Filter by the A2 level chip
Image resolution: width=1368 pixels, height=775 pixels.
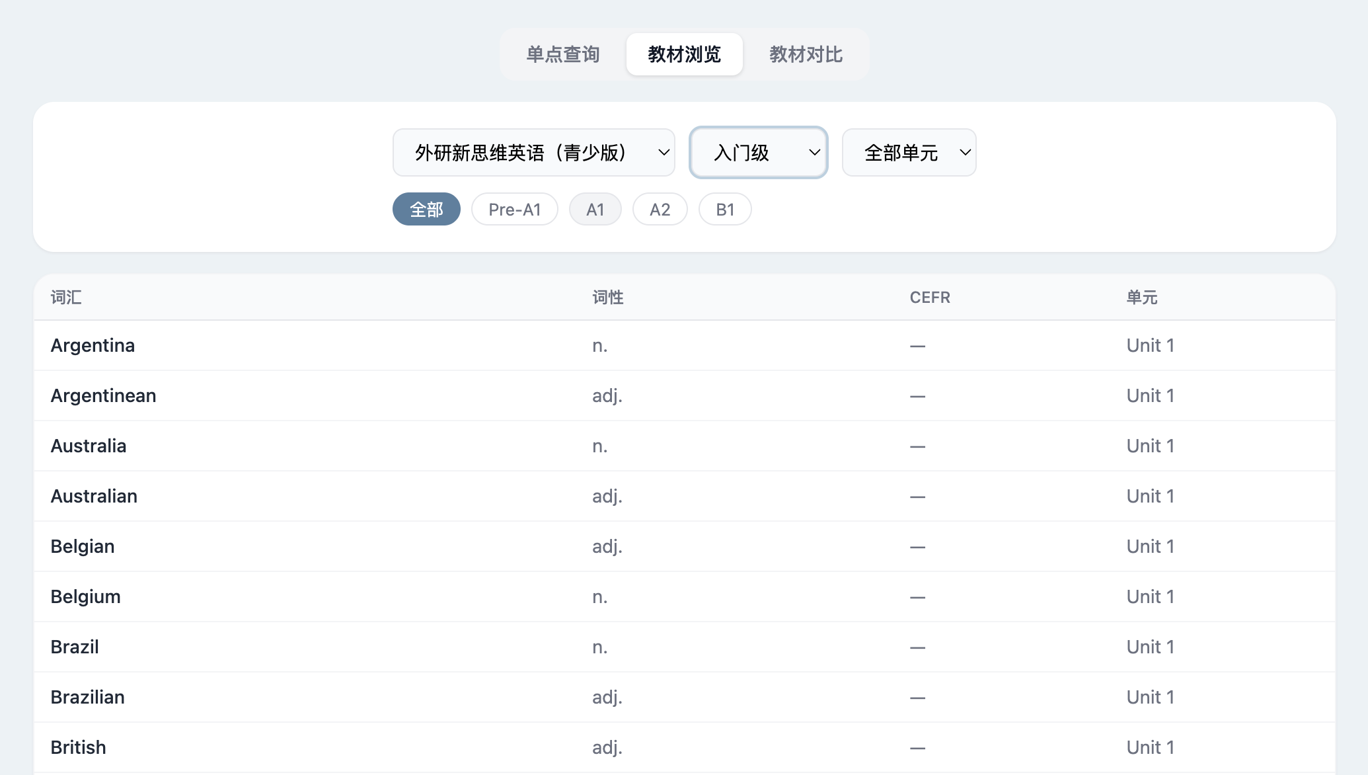click(x=660, y=210)
